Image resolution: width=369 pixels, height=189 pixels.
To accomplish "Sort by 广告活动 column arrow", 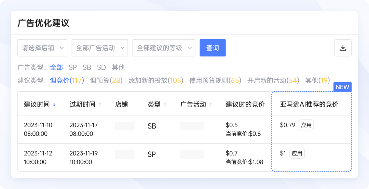I will coord(210,105).
